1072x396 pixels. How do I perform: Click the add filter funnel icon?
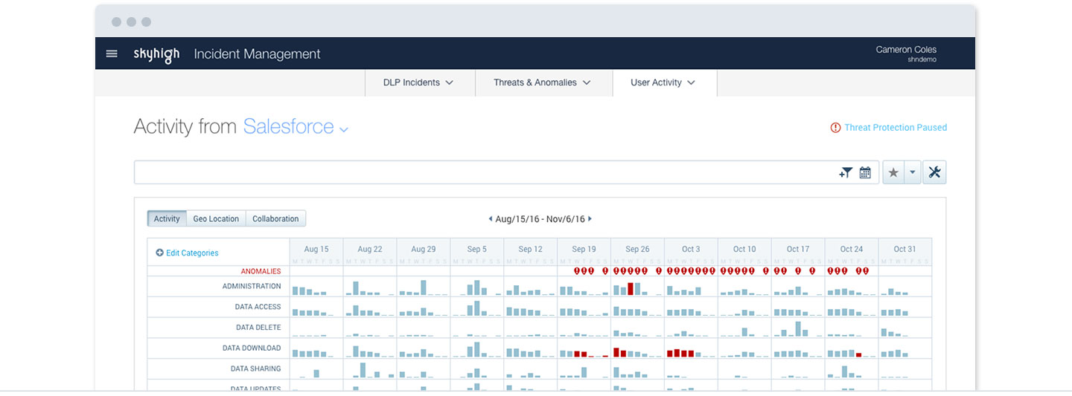[x=846, y=172]
